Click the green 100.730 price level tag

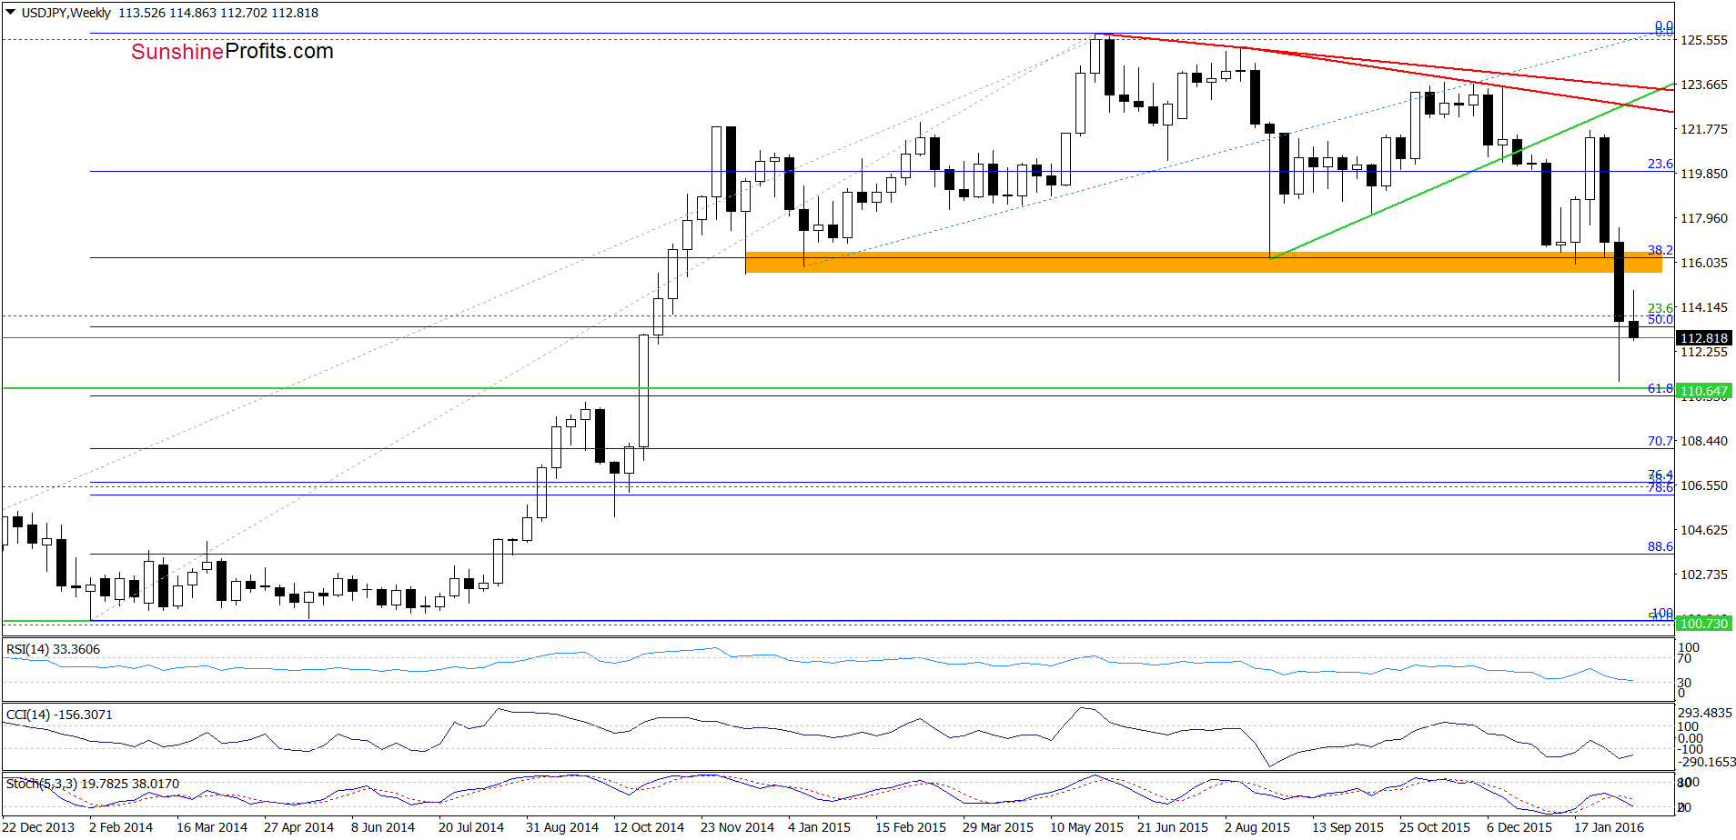pyautogui.click(x=1703, y=623)
